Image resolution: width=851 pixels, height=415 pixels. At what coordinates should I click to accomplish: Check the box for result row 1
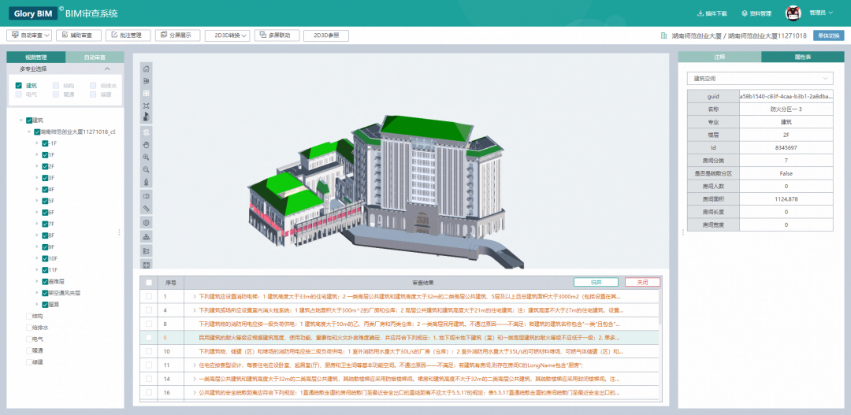pos(149,297)
